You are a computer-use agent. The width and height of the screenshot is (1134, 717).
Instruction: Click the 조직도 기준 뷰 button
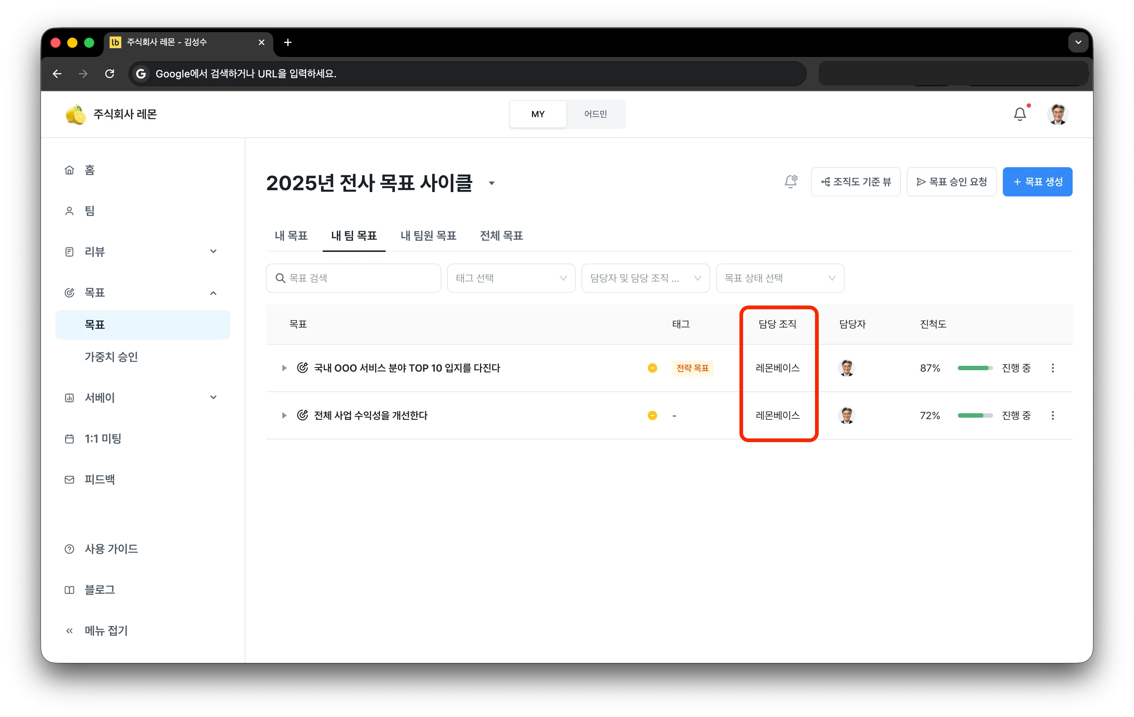856,181
